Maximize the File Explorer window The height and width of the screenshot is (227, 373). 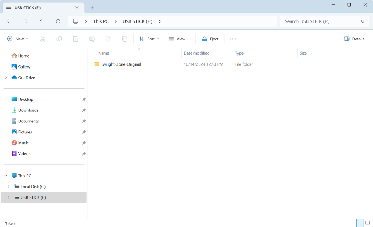pos(349,5)
